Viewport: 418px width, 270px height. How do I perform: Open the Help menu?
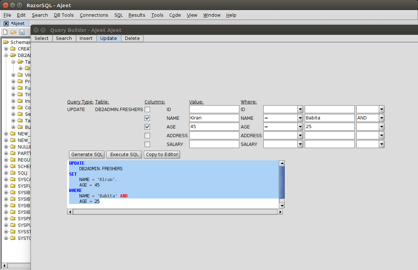pyautogui.click(x=231, y=15)
